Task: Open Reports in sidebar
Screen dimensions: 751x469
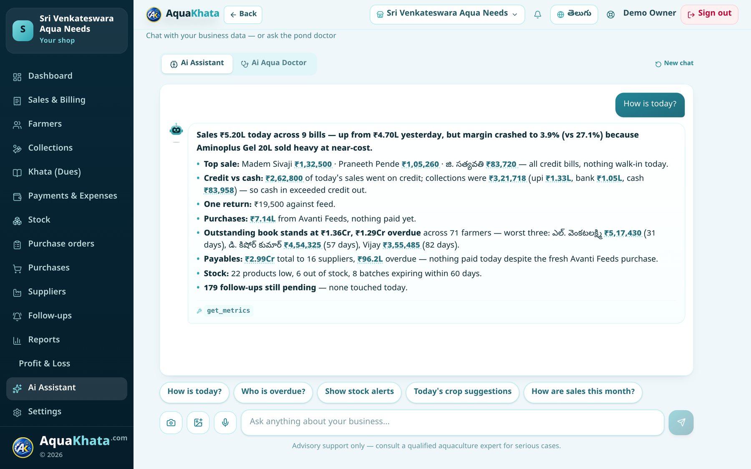Action: [x=67, y=340]
